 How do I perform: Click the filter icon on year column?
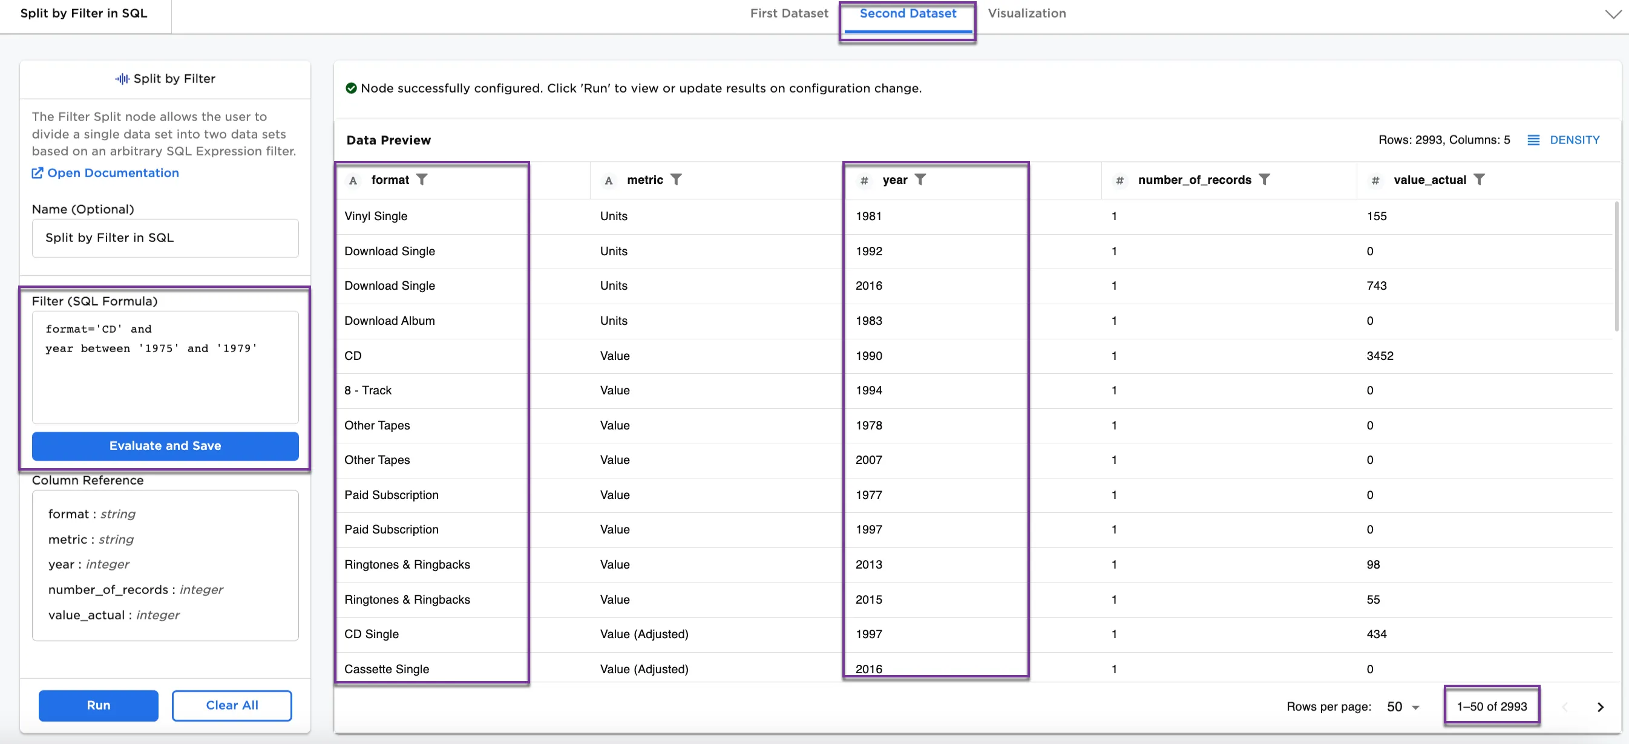[x=920, y=180]
